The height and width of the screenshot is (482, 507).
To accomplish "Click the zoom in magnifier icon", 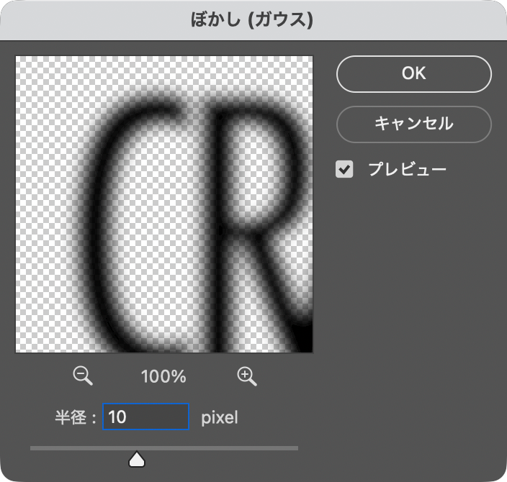I will tap(247, 376).
